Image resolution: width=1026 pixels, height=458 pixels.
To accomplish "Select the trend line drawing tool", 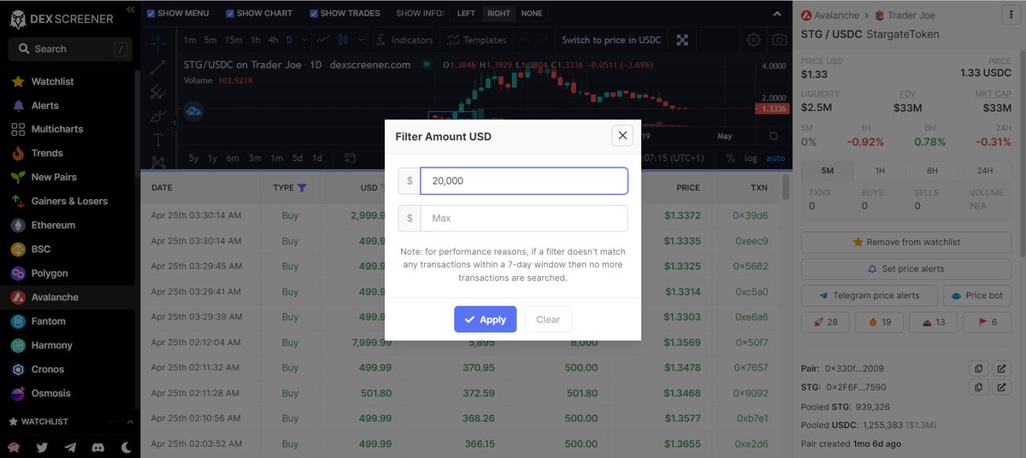I will (158, 67).
